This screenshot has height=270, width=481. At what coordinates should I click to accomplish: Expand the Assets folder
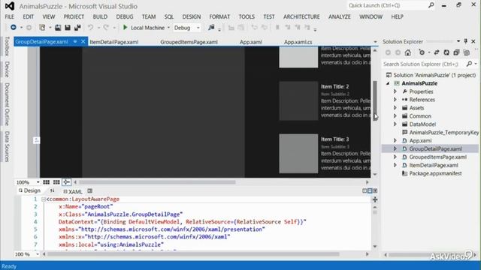(395, 108)
